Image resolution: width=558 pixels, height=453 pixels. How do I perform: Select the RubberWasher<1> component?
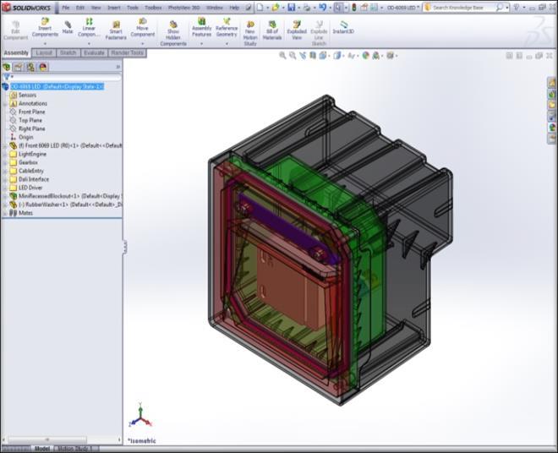(x=65, y=205)
